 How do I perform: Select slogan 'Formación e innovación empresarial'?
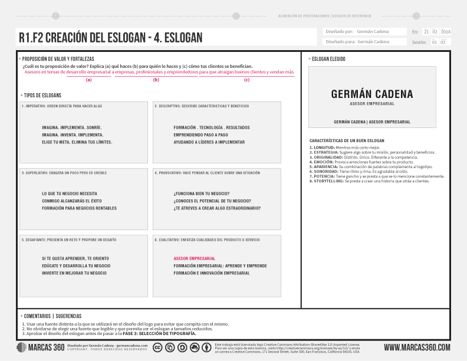pos(212,273)
